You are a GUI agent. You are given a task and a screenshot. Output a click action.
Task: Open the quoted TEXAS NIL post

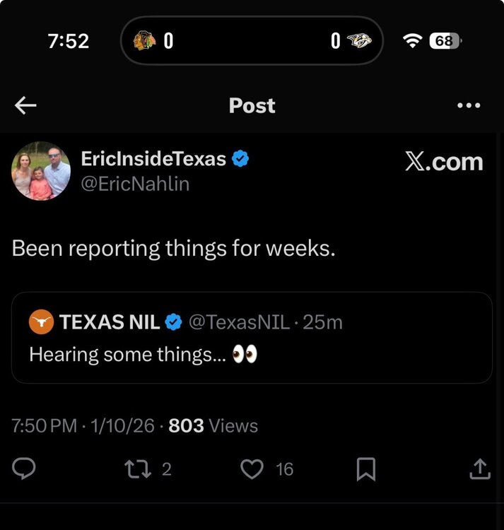pos(252,353)
